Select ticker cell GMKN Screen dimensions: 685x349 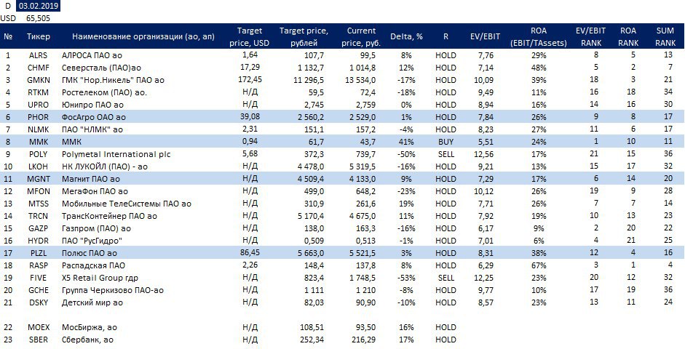[x=39, y=80]
